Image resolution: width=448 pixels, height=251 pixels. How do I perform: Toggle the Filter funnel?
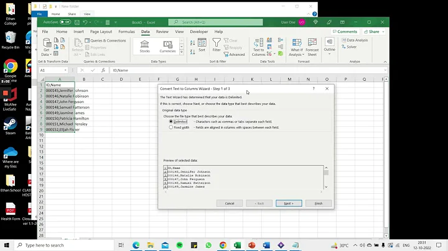pyautogui.click(x=217, y=45)
